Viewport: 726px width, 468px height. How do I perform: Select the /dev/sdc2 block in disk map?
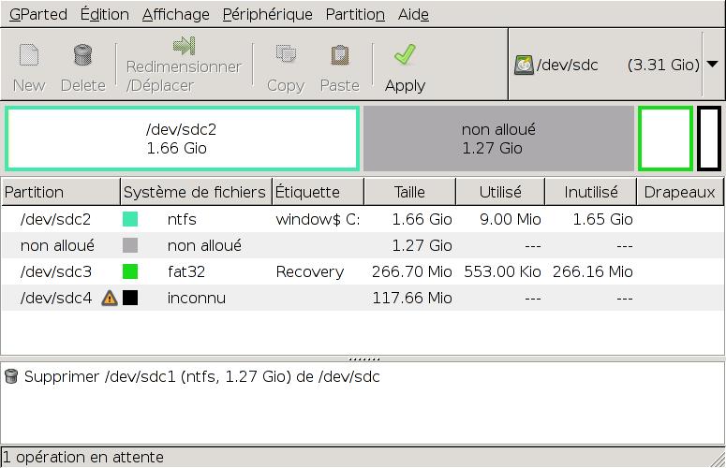(x=182, y=139)
